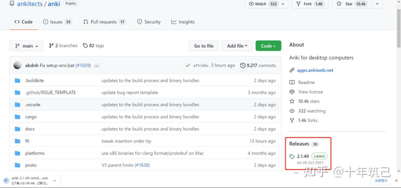Click the Go to file button
This screenshot has width=401, height=188.
point(204,46)
